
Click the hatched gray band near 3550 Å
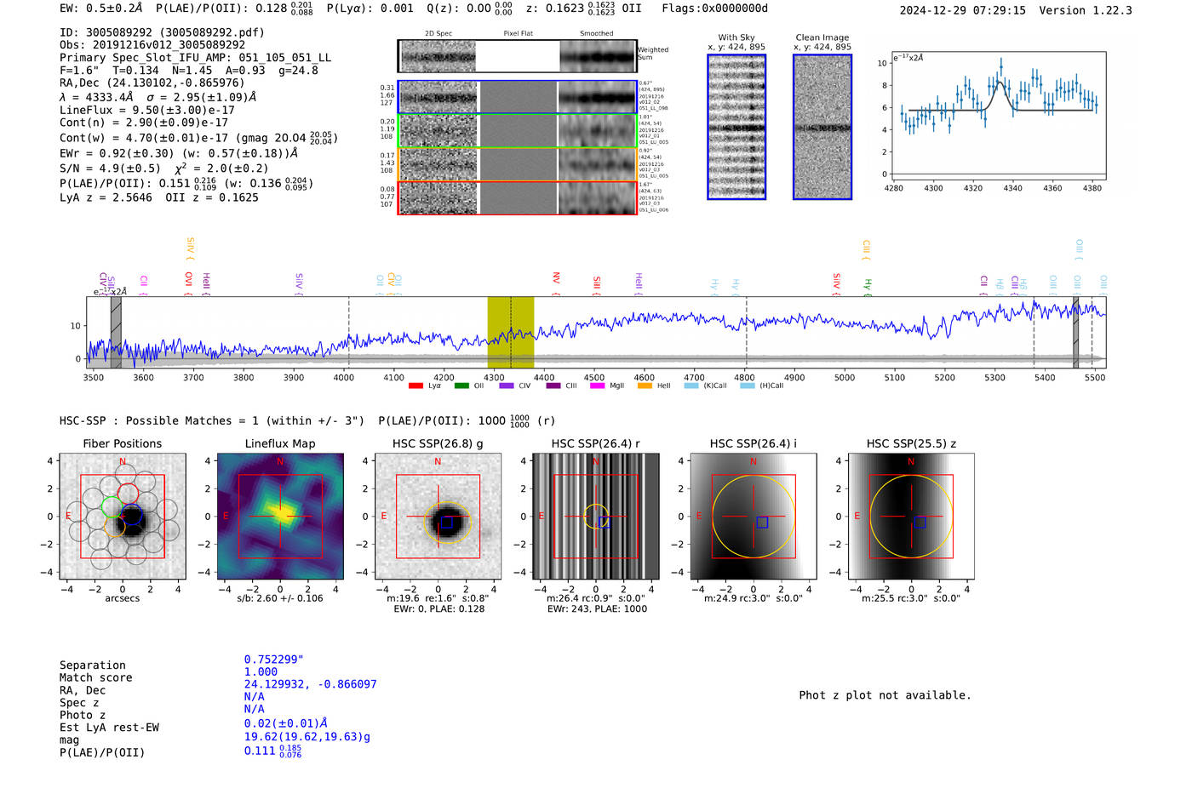116,332
